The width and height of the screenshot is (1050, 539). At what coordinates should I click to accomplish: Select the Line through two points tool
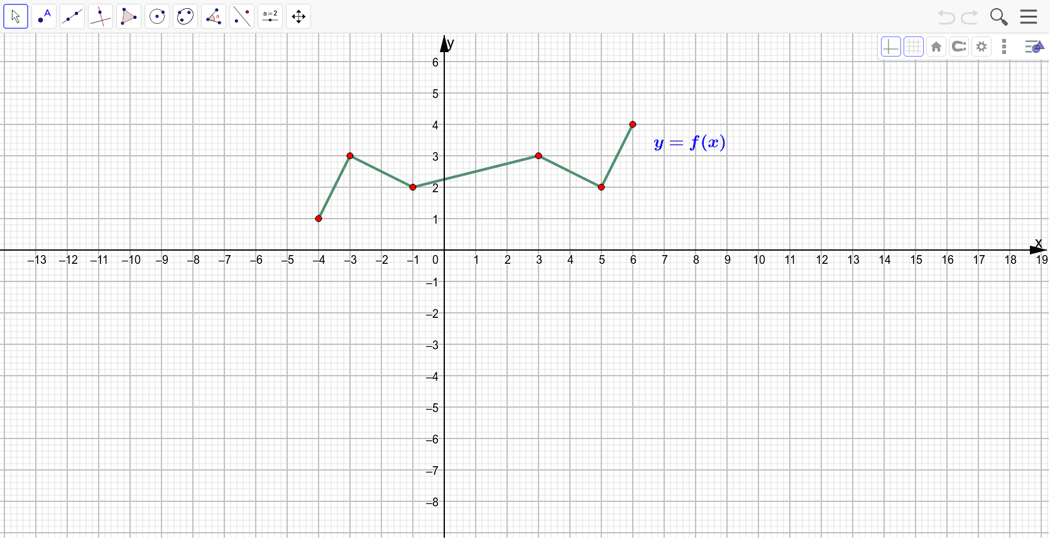point(72,16)
